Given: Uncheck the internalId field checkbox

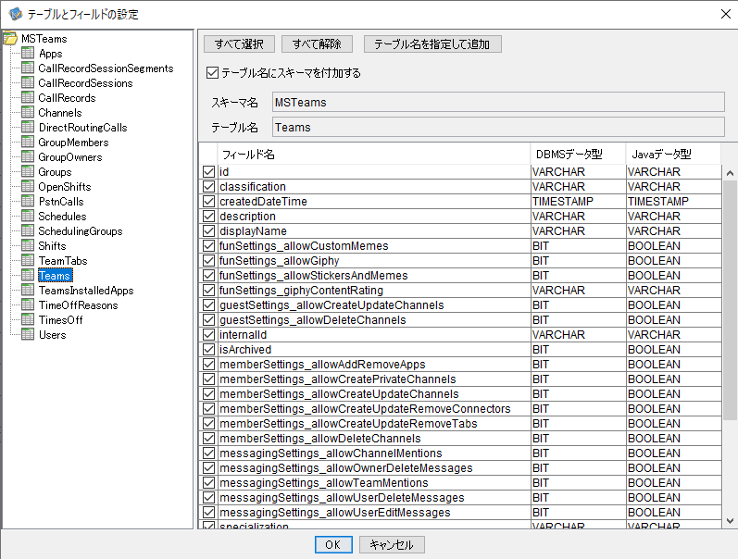Looking at the screenshot, I should pyautogui.click(x=208, y=334).
